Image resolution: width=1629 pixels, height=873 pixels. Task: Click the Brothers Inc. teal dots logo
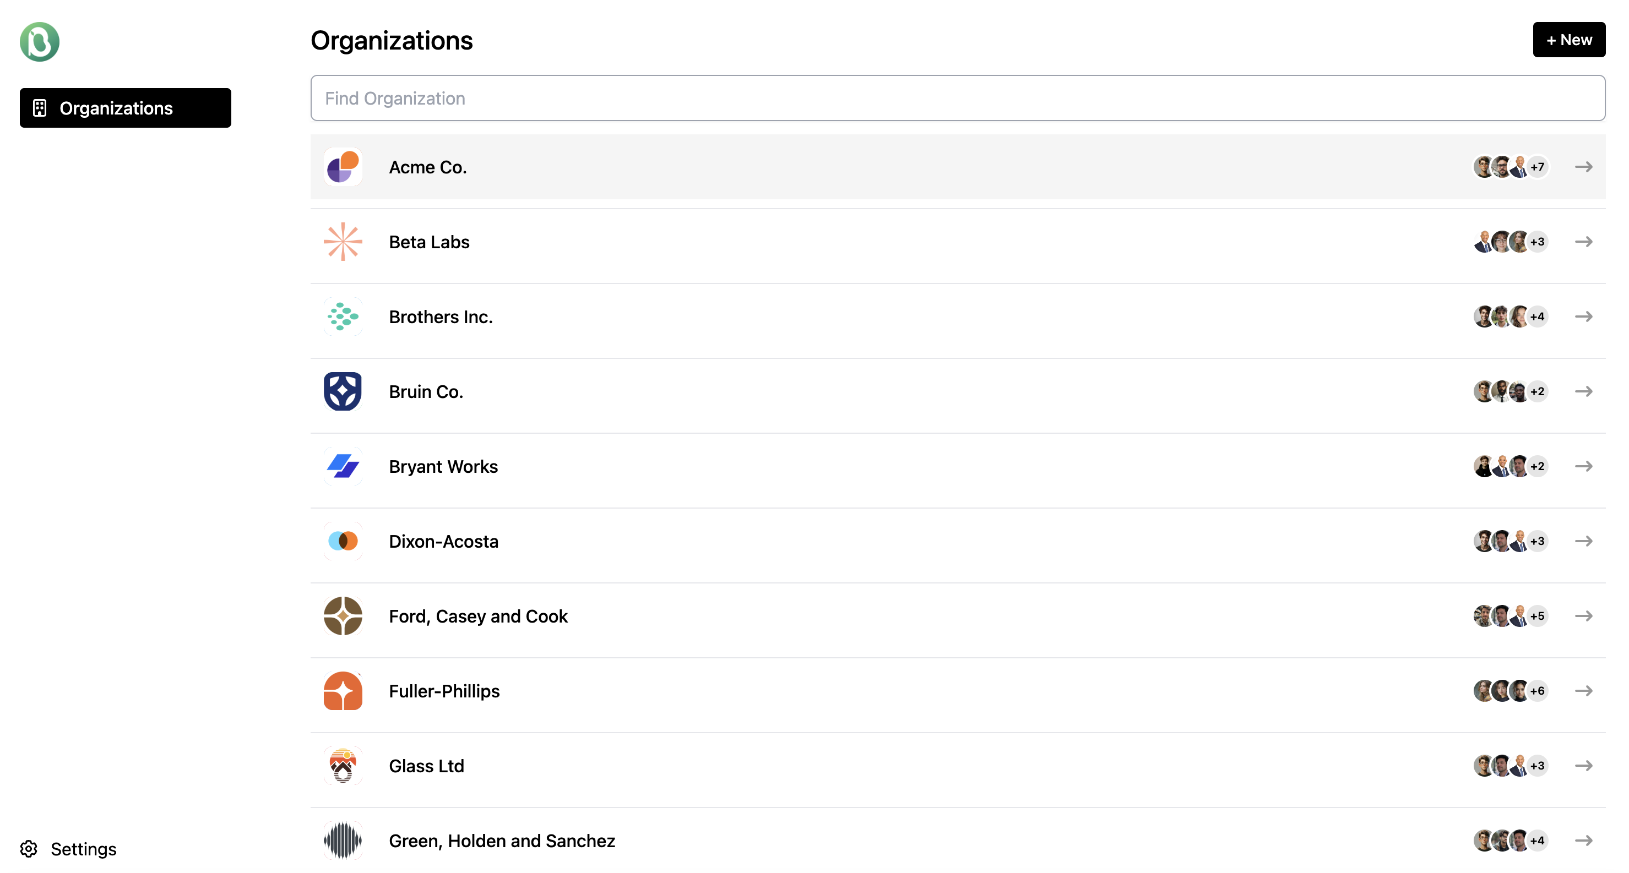click(343, 316)
